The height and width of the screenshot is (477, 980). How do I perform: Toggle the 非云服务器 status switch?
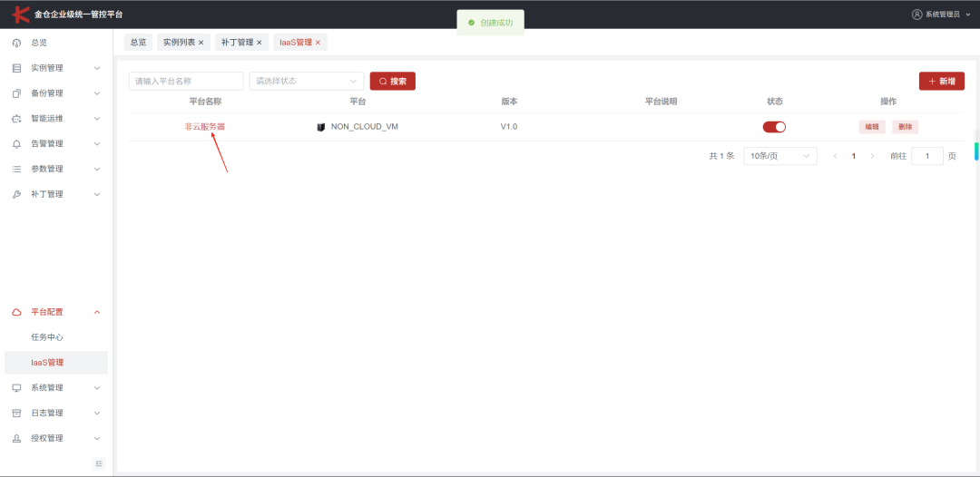coord(774,127)
